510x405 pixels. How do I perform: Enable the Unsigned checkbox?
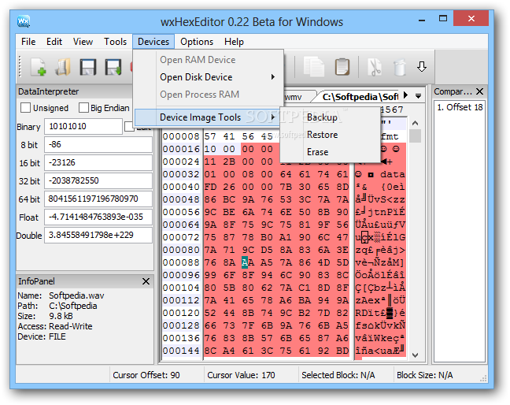pyautogui.click(x=25, y=108)
